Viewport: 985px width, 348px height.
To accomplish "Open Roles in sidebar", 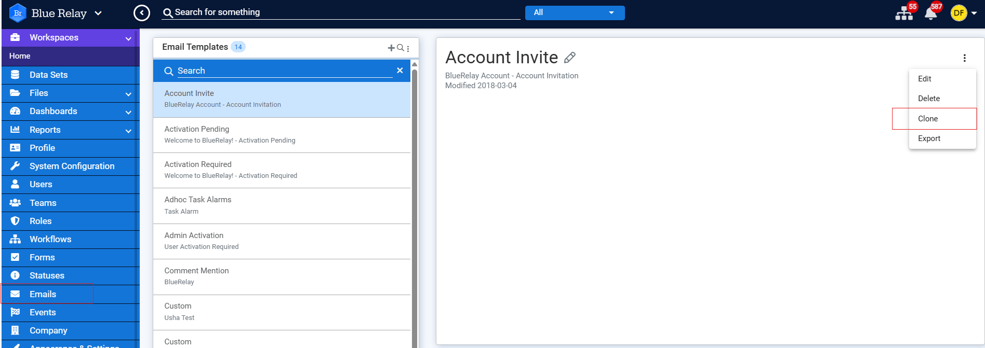I will point(41,221).
